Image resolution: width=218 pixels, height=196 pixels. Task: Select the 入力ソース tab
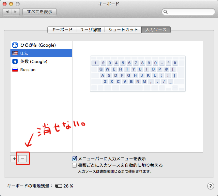[x=156, y=30]
